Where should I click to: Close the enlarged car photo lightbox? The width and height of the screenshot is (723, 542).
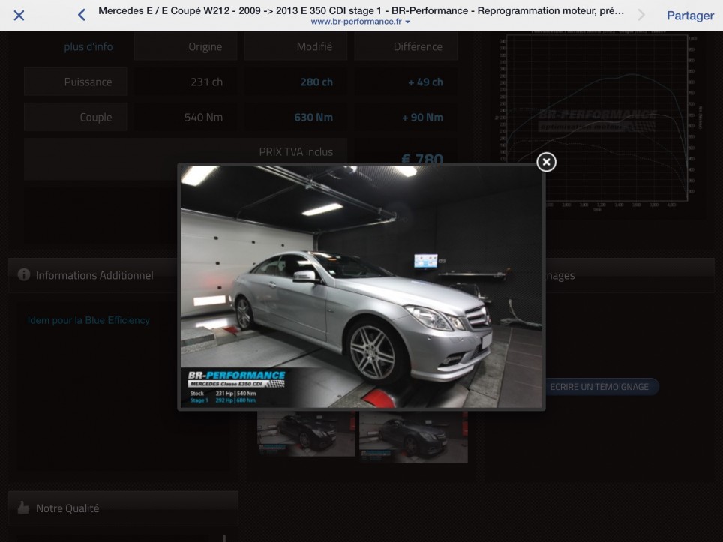[546, 161]
